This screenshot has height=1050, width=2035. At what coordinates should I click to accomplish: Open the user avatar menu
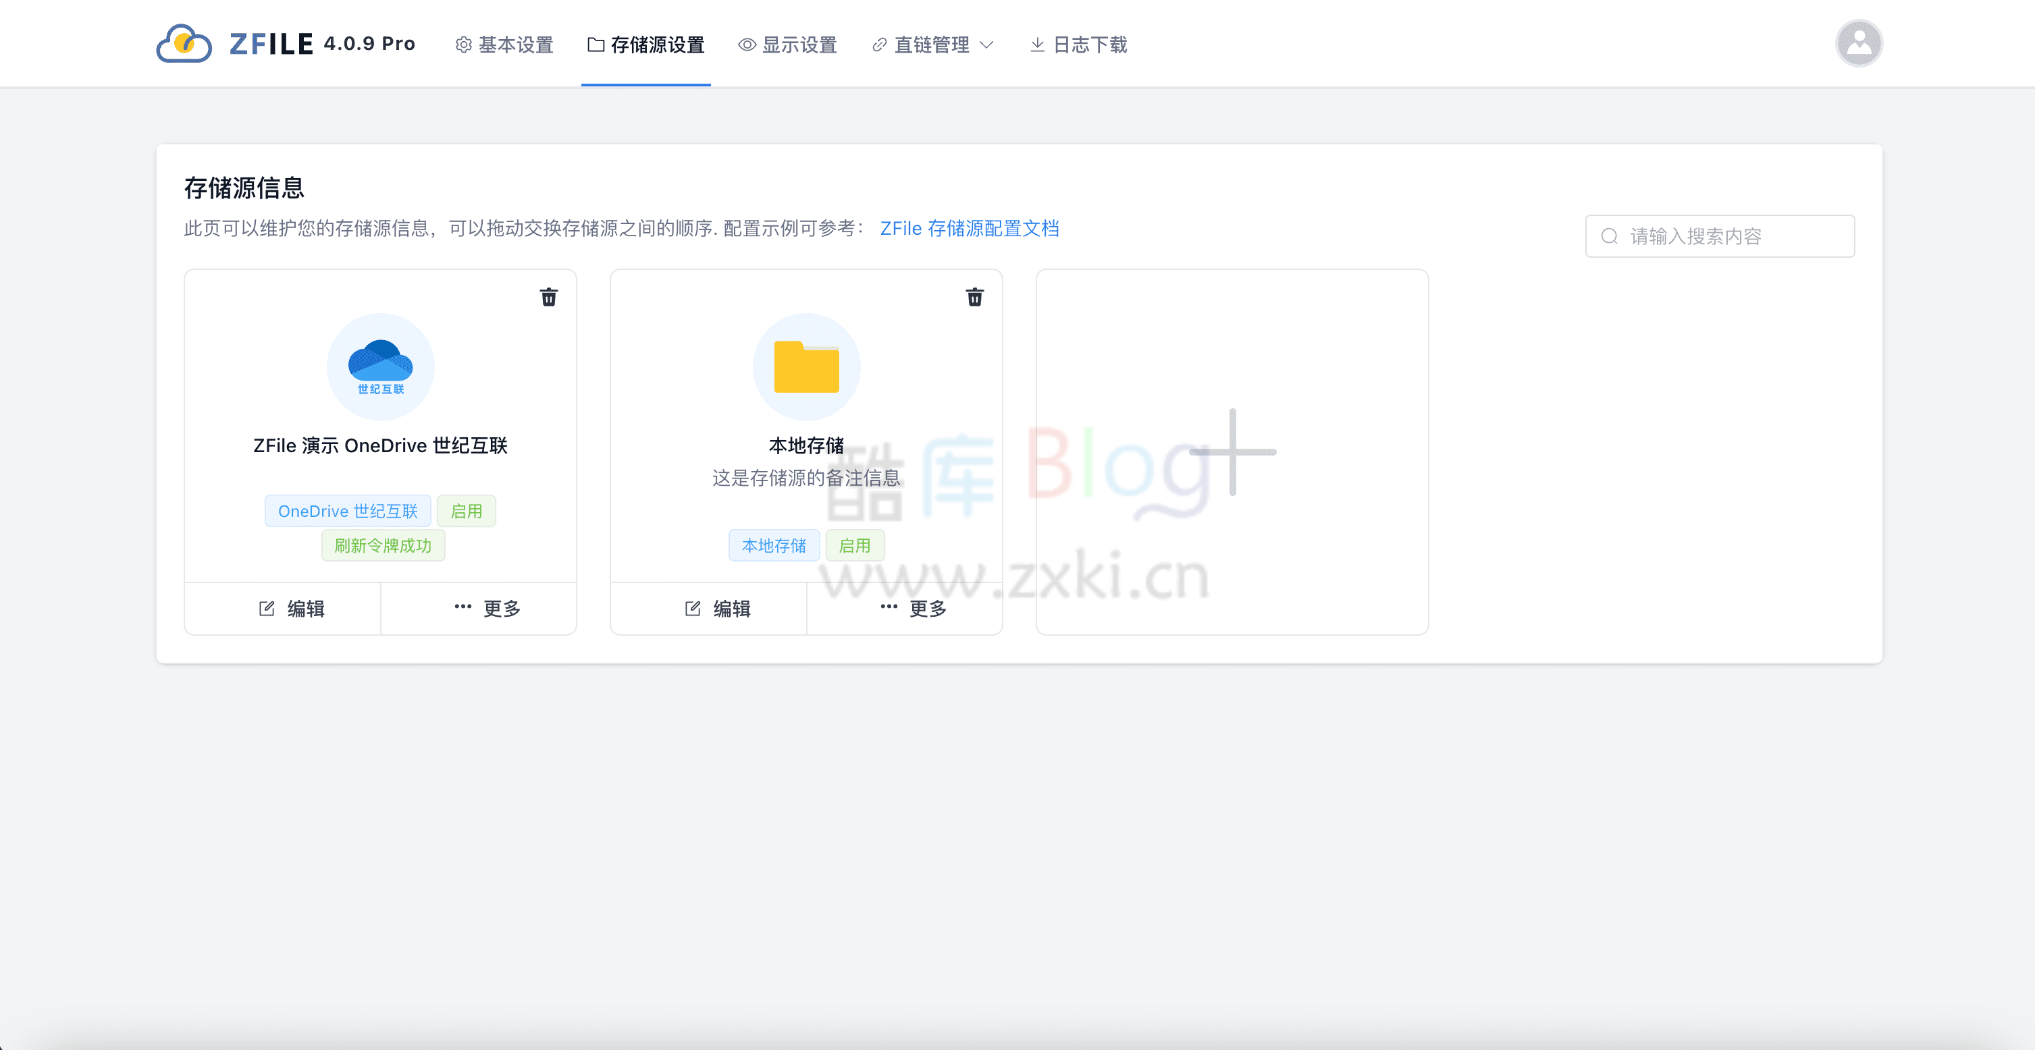(1859, 43)
